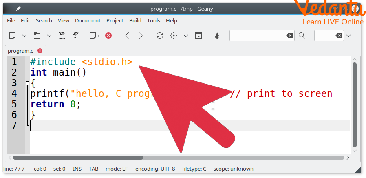Viewport: 366px width, 178px height.
Task: Open the color chooser droplet icon
Action: click(x=217, y=36)
